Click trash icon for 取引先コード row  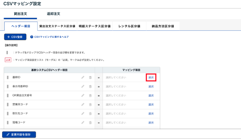[x=90, y=114]
